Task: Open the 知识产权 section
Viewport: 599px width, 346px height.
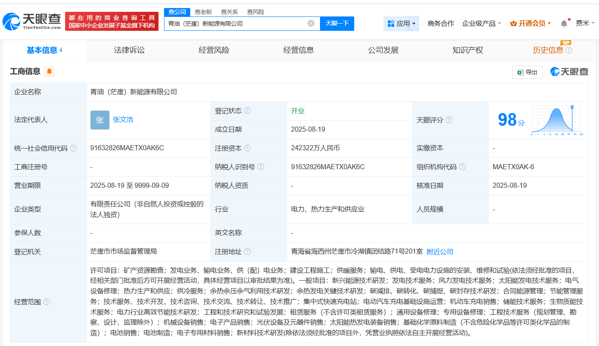Action: tap(467, 50)
